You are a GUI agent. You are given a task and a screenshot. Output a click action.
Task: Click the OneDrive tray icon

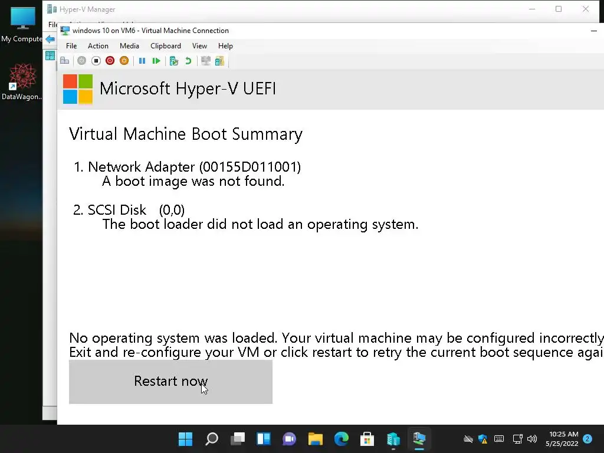pyautogui.click(x=468, y=439)
